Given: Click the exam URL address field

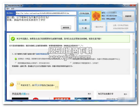Looking at the screenshot, I should click(46, 13).
